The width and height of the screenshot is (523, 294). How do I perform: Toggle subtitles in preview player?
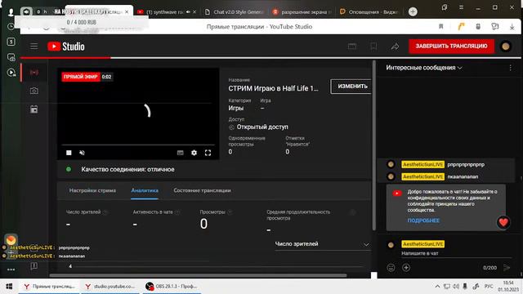(x=180, y=153)
